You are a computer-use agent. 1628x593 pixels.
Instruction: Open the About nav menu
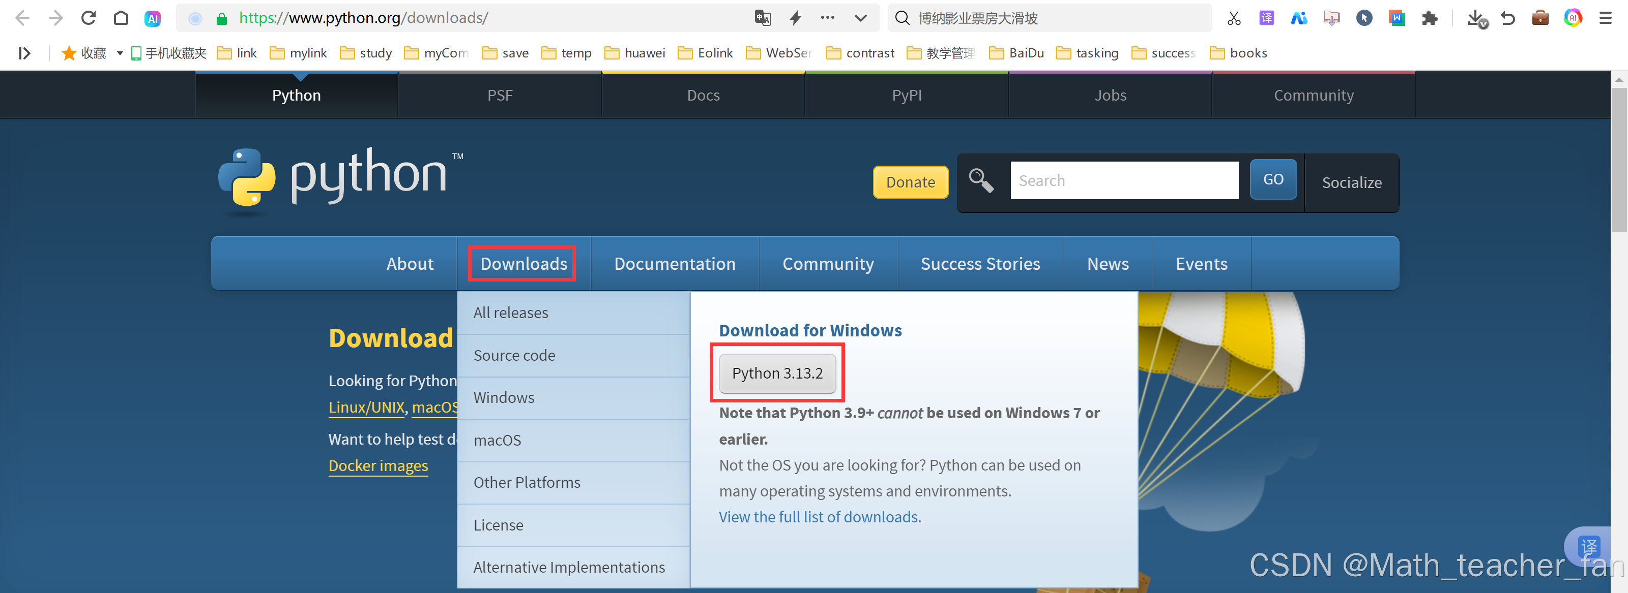pos(410,263)
